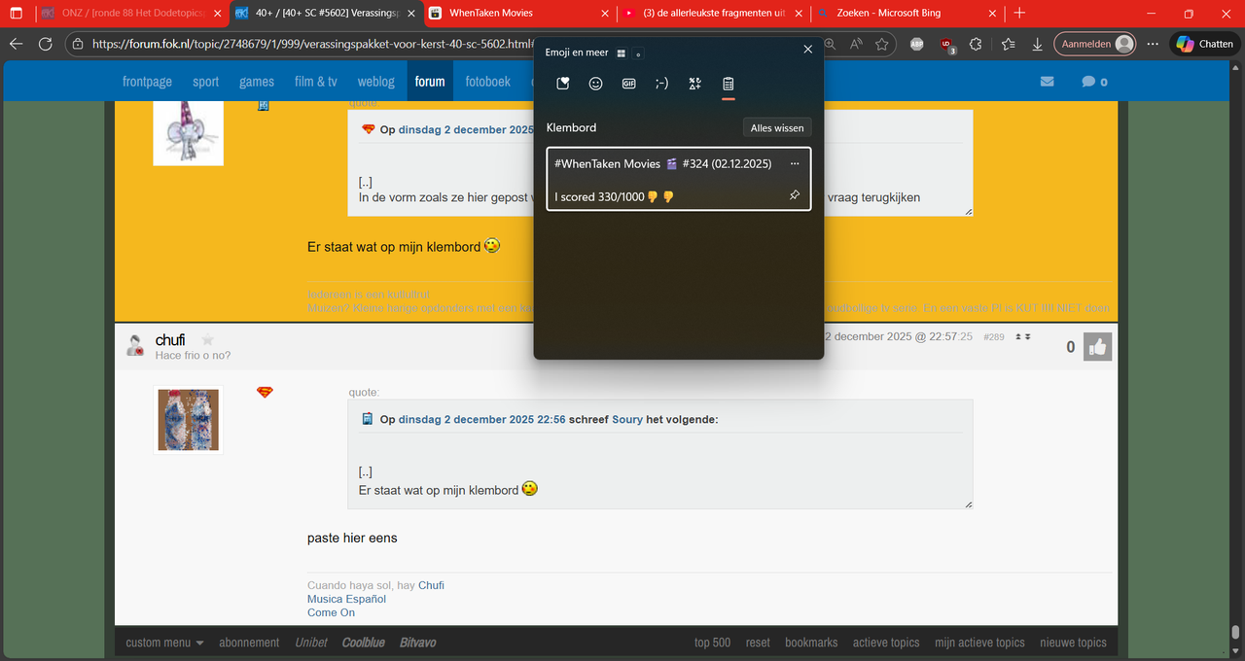
Task: Click the Alles wissen button
Action: pos(776,128)
